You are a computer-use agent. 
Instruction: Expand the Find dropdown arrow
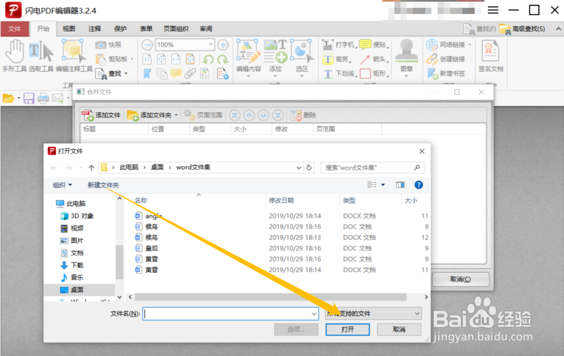click(x=126, y=74)
